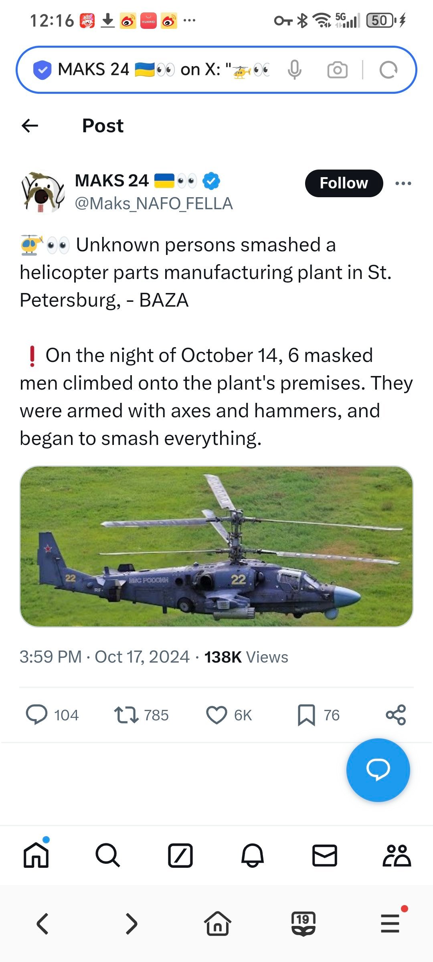433x962 pixels.
Task: Reload the page with the refresh icon
Action: (388, 70)
